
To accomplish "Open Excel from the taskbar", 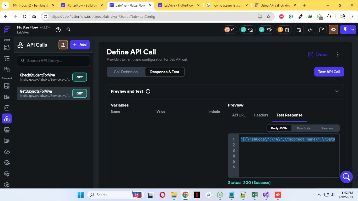I will 254,195.
